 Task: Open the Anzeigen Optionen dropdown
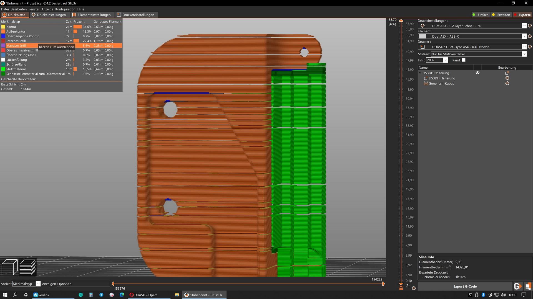83,284
